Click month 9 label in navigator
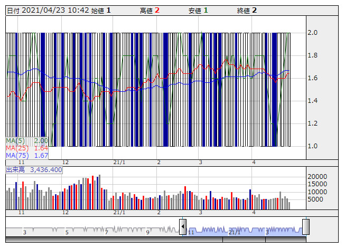Screen dimensions: 345x248 pos(147,232)
